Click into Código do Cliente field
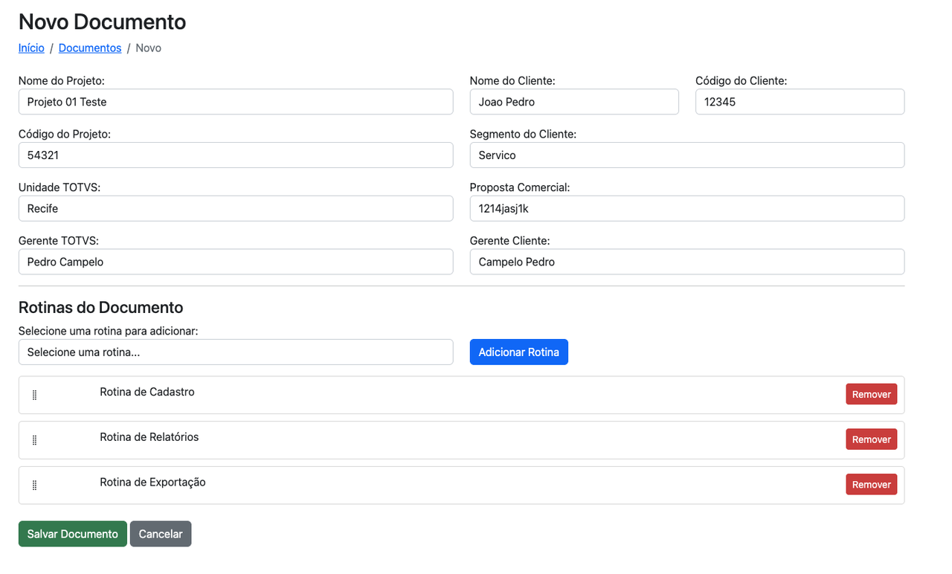952x574 pixels. click(x=800, y=102)
